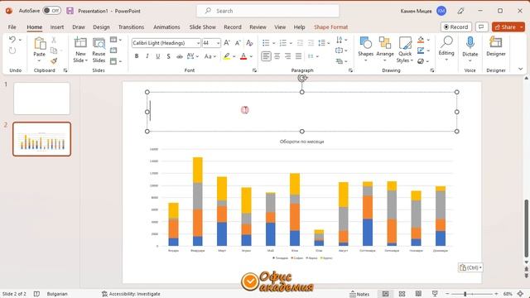The height and width of the screenshot is (298, 530).
Task: Apply red font color A
Action: click(x=243, y=56)
